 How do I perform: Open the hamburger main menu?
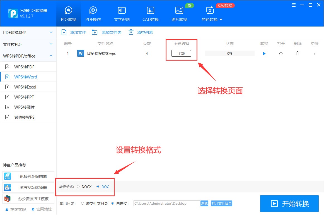294,5
